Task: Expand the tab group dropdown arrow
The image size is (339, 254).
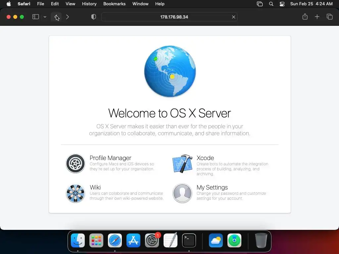Action: [45, 17]
